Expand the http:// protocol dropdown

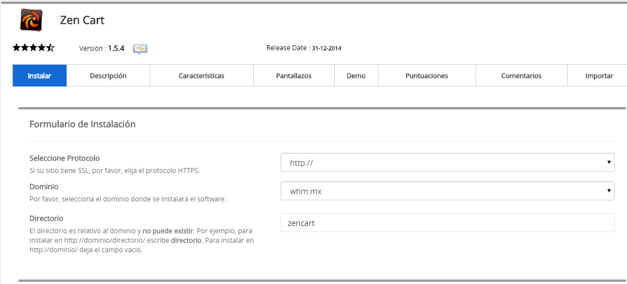(x=447, y=162)
